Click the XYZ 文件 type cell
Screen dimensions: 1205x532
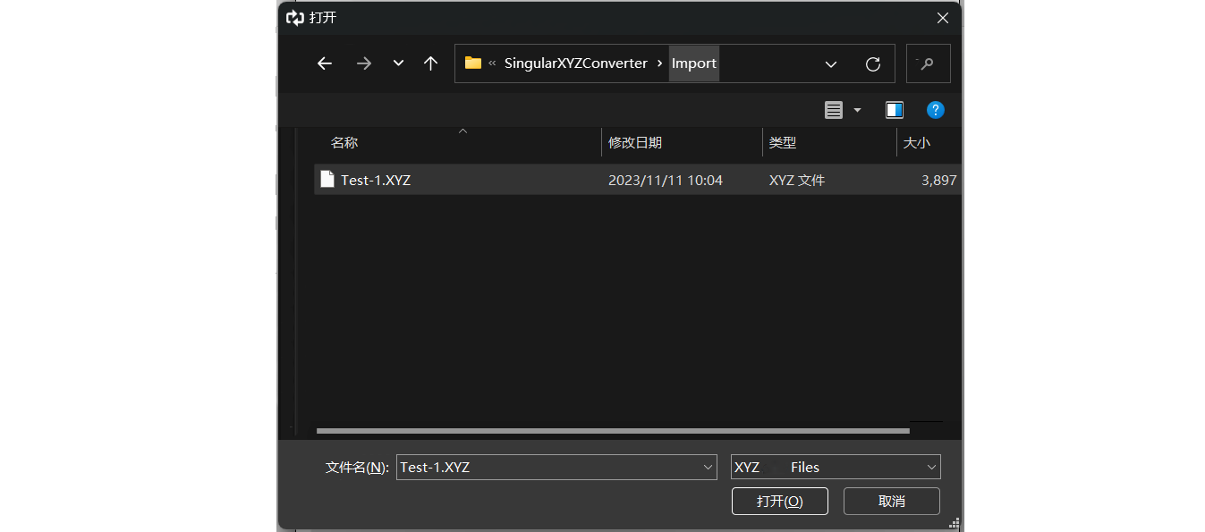pos(797,180)
